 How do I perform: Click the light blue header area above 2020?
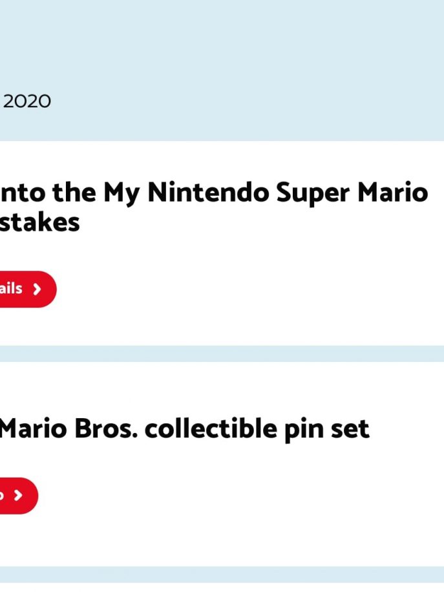[x=222, y=41]
